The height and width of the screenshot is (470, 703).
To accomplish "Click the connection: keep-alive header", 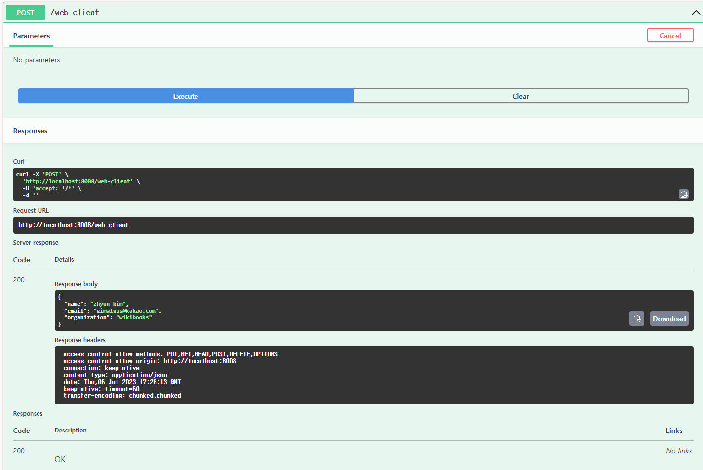I will click(101, 368).
